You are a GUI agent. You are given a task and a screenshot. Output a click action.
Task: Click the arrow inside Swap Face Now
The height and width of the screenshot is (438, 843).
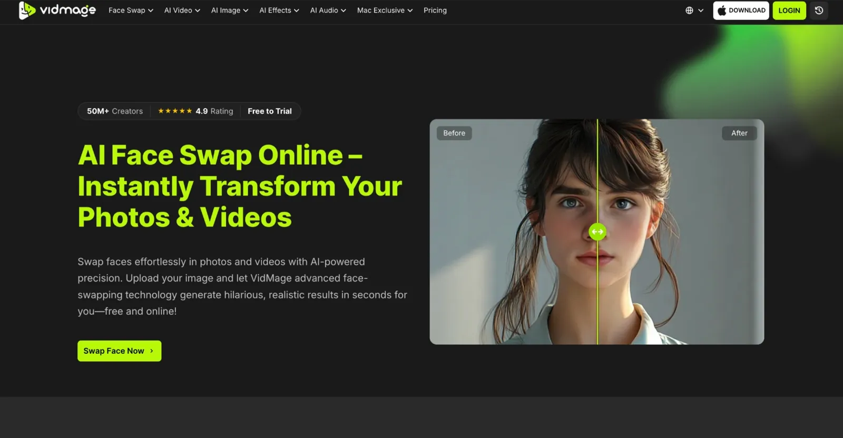point(152,351)
